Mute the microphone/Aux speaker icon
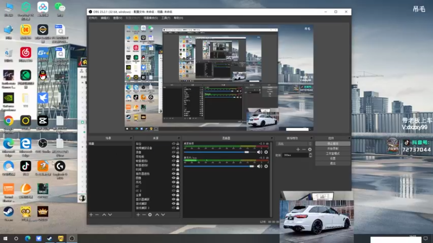433x243 pixels. (x=259, y=166)
